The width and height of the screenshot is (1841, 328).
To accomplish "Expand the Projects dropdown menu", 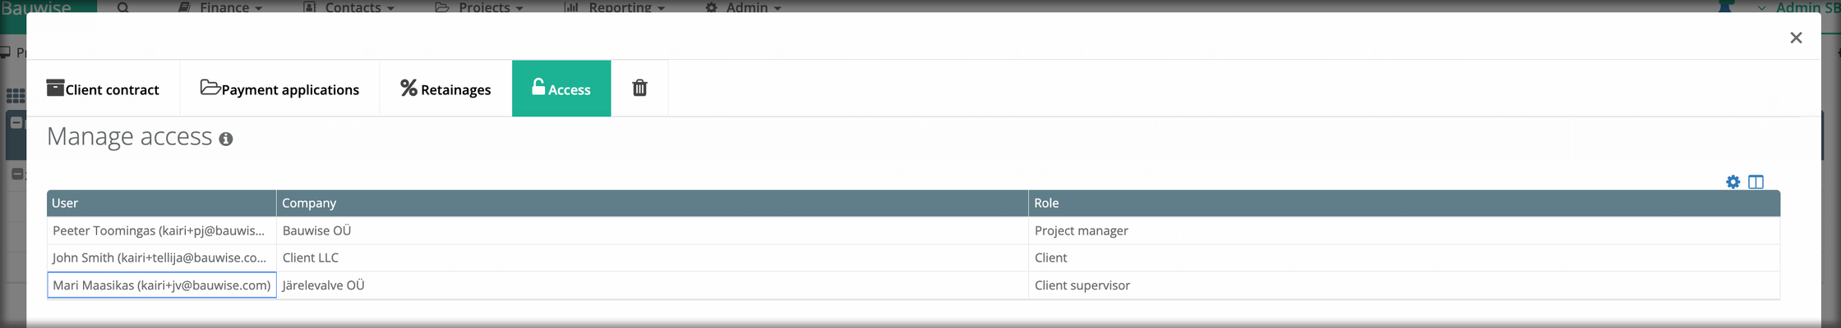I will [x=479, y=7].
